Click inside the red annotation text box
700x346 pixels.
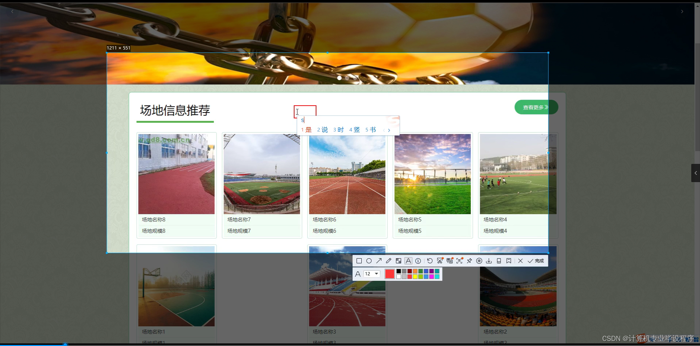[x=305, y=111]
